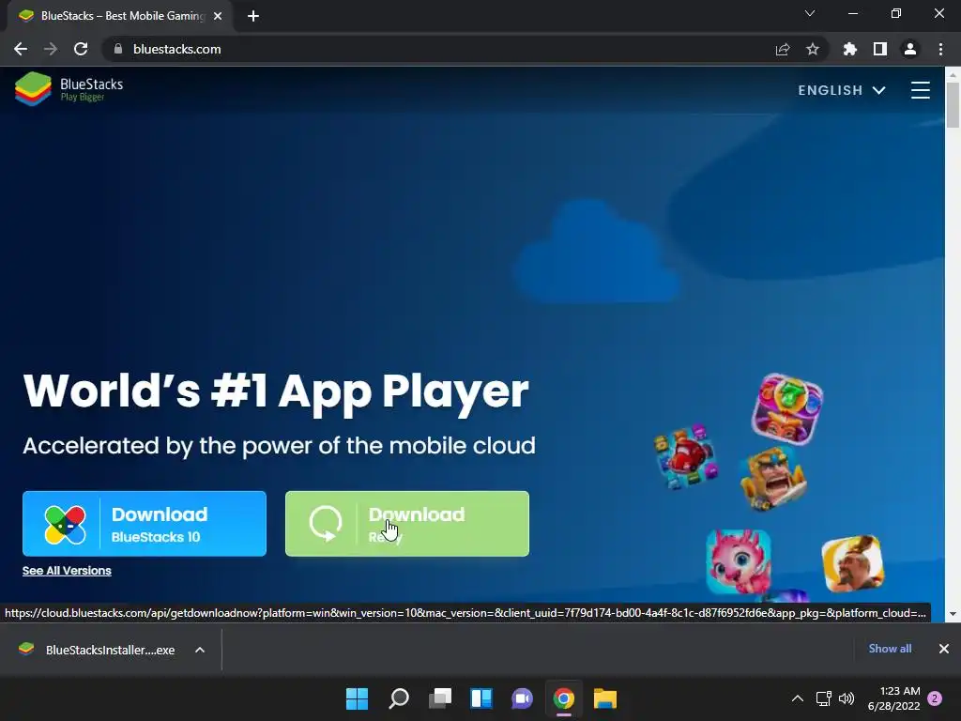This screenshot has width=961, height=721.
Task: Click the network icon in the system tray
Action: click(824, 698)
